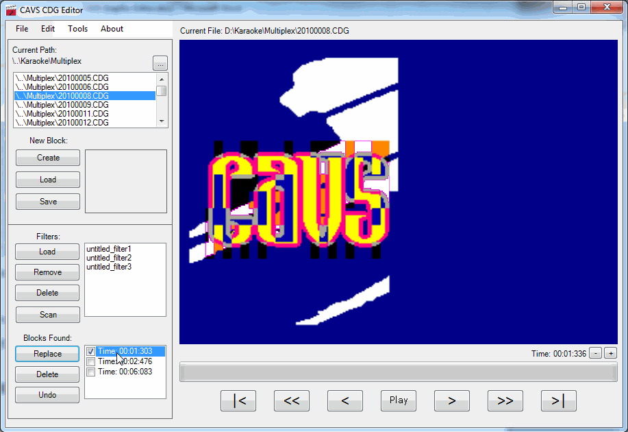This screenshot has height=432, width=628.
Task: Check the Time 00:06:083 block checkbox
Action: (91, 372)
